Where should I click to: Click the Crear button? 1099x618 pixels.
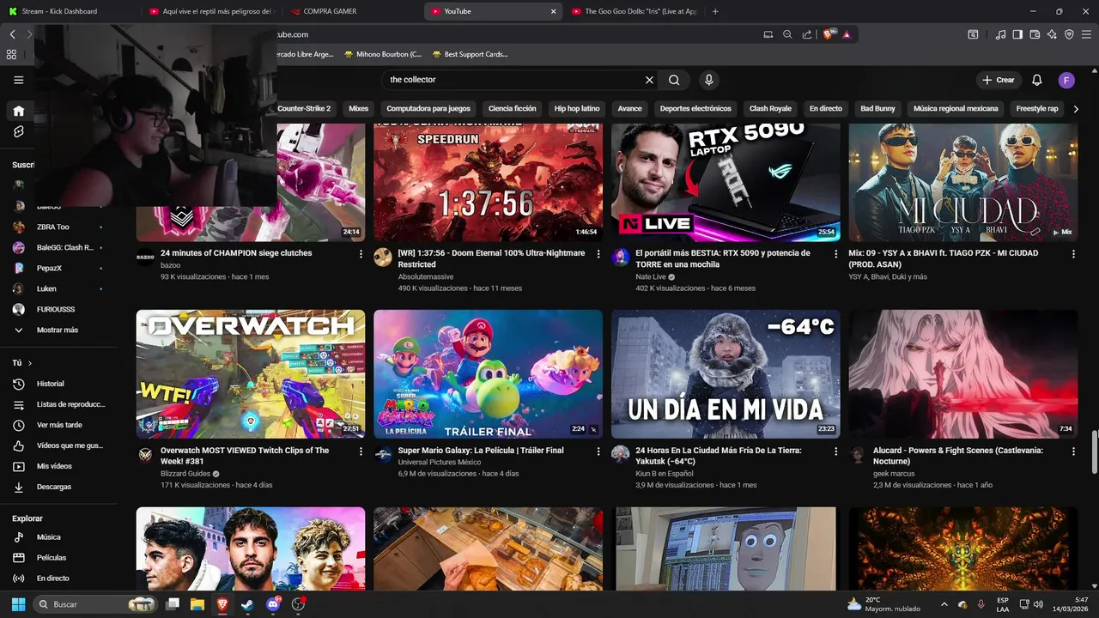tap(999, 80)
